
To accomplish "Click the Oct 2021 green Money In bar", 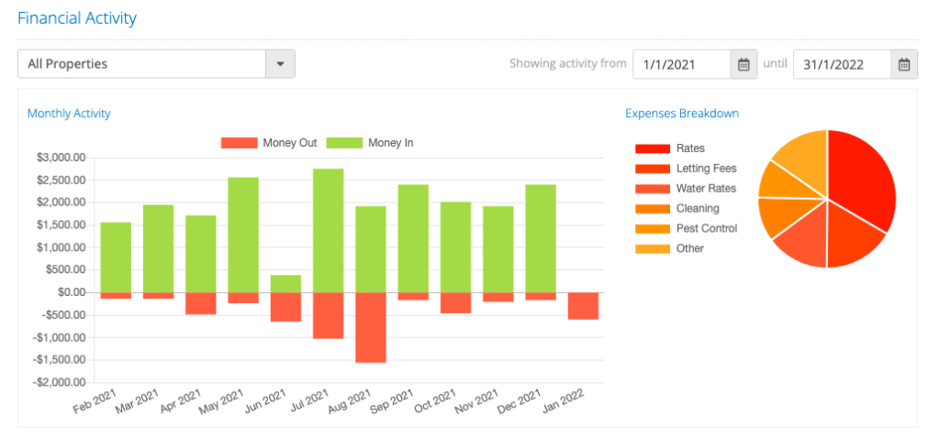I will coord(455,247).
